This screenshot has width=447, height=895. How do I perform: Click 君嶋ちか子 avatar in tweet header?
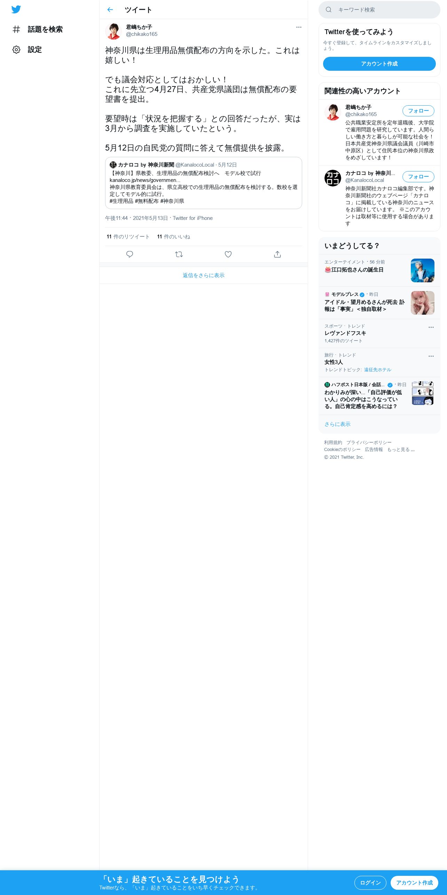pyautogui.click(x=113, y=31)
